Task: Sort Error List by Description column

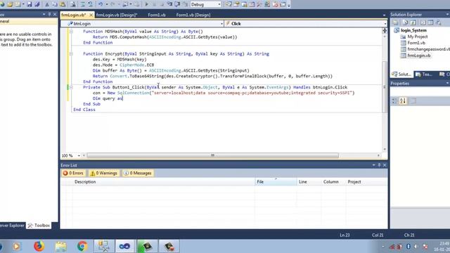Action: 85,182
